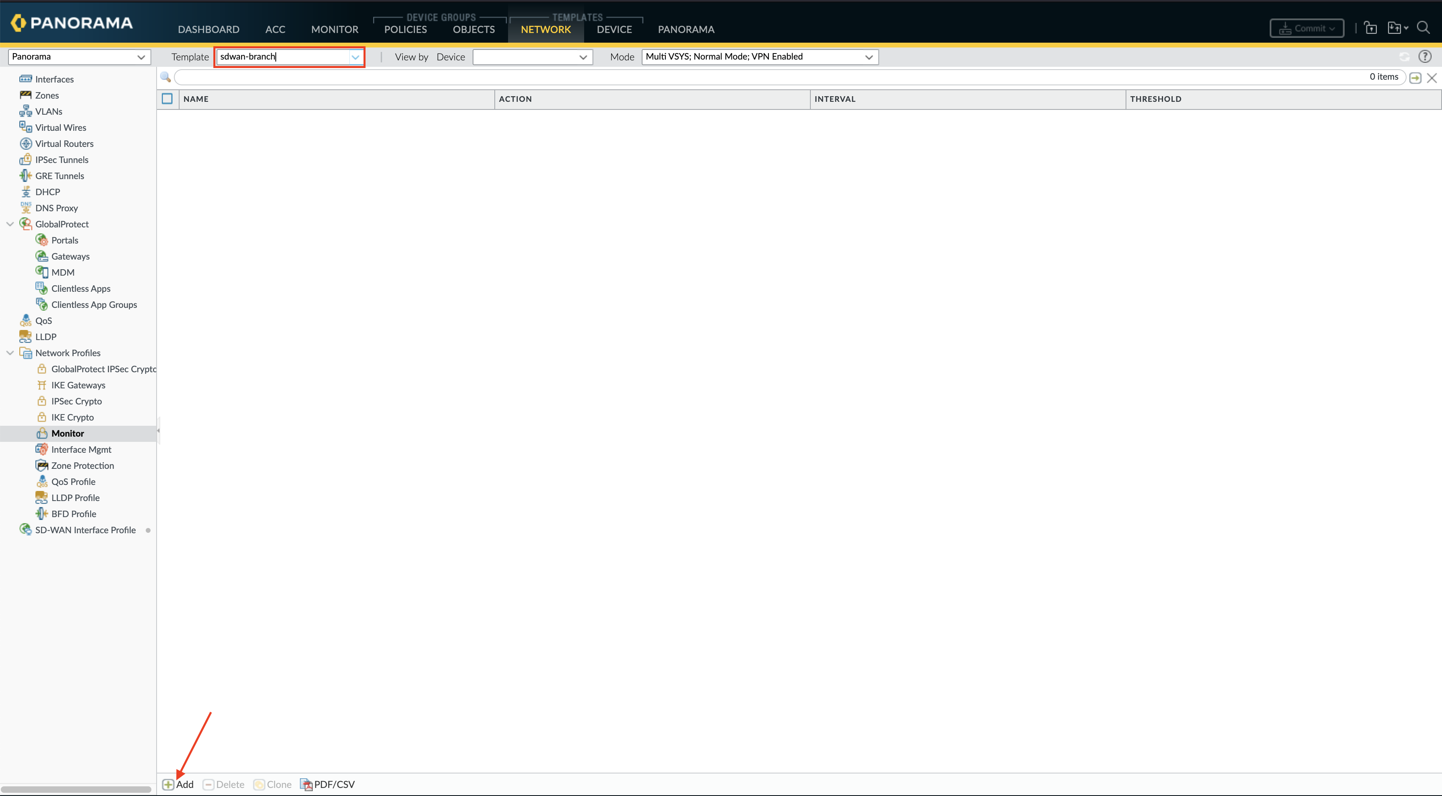The height and width of the screenshot is (796, 1442).
Task: Open the DASHBOARD tab
Action: [208, 29]
